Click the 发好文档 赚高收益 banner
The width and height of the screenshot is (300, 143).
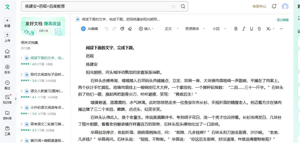pyautogui.click(x=43, y=26)
